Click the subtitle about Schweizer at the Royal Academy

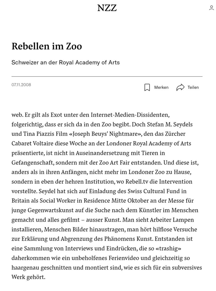(x=65, y=62)
